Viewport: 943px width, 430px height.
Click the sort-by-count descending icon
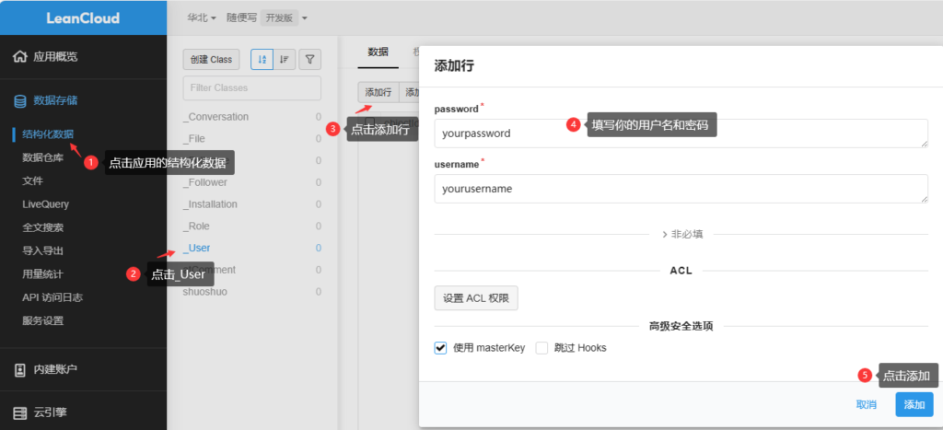pyautogui.click(x=285, y=59)
